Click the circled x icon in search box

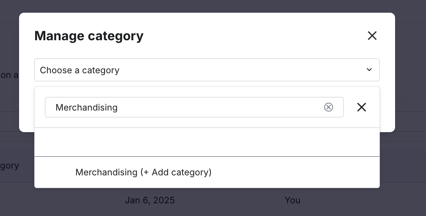329,107
